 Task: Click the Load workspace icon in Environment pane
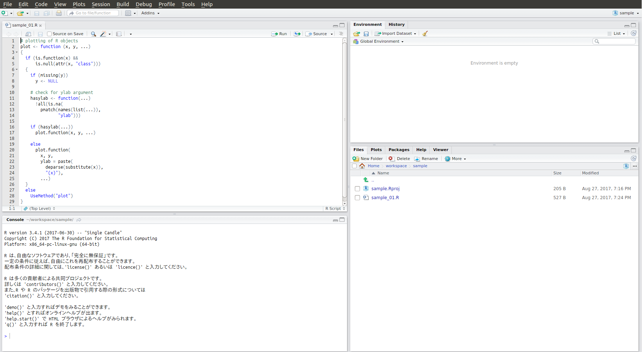click(x=357, y=34)
